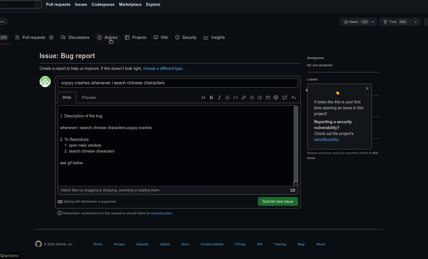Screen dimensions: 428x259
Task: Open Explore in the top navigation
Action: point(153,4)
